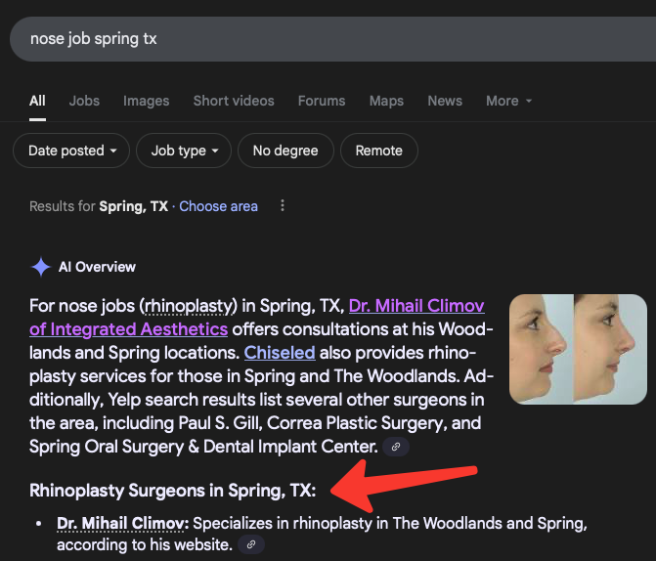Open the Forums tab
656x561 pixels.
322,101
